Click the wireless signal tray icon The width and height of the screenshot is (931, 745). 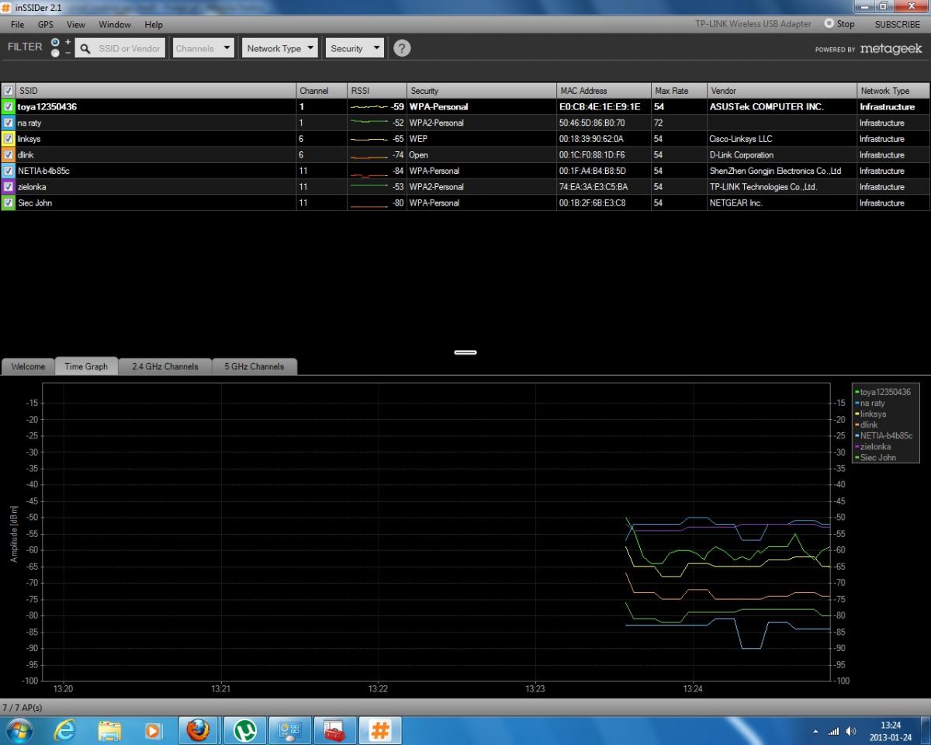coord(834,731)
